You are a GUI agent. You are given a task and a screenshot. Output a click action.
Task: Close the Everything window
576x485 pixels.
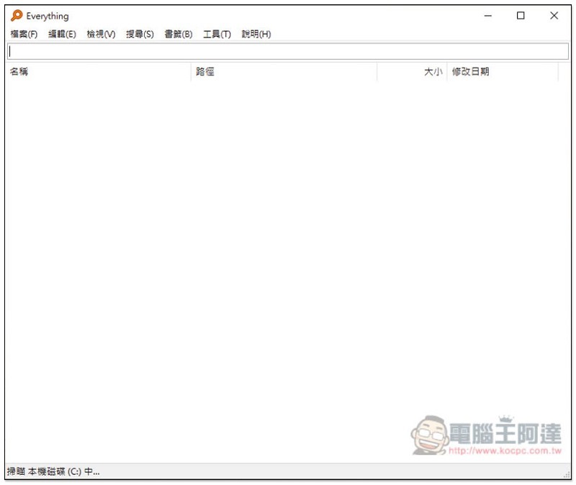coord(554,15)
